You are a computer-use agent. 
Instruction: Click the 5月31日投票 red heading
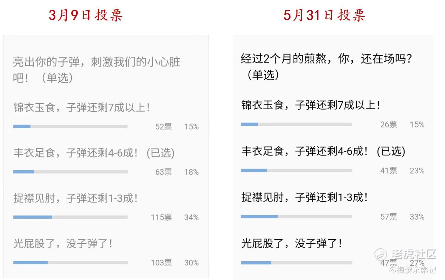point(324,15)
